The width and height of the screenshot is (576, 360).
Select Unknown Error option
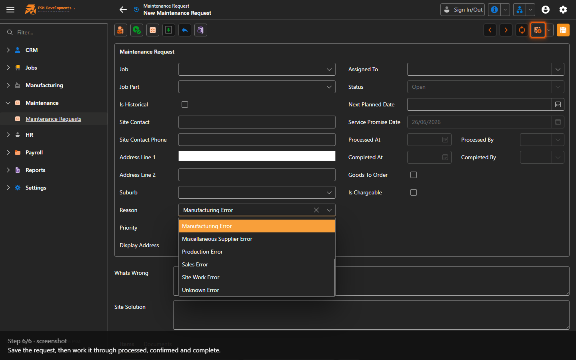[257, 290]
